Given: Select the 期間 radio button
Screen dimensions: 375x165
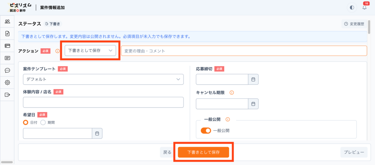Looking at the screenshot, I should point(43,123).
